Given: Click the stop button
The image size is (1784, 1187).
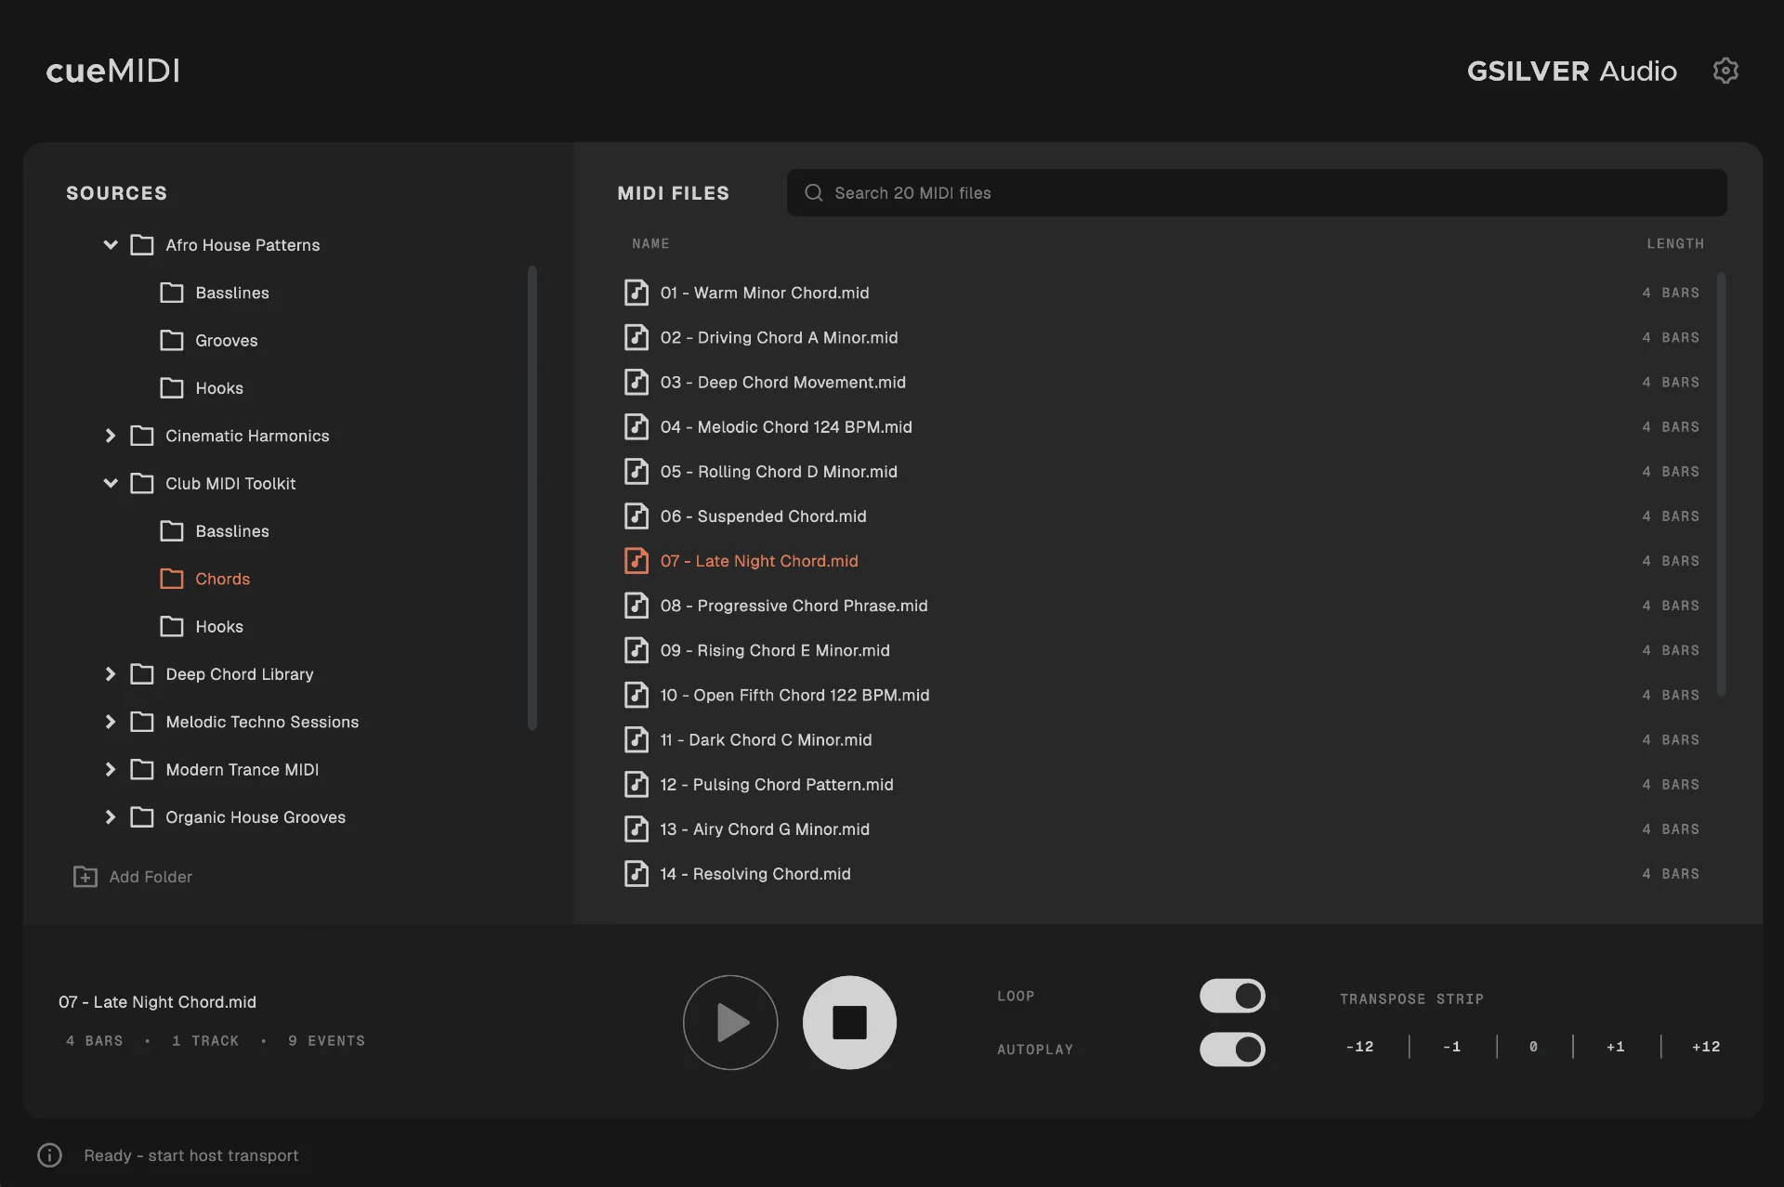Looking at the screenshot, I should coord(849,1023).
